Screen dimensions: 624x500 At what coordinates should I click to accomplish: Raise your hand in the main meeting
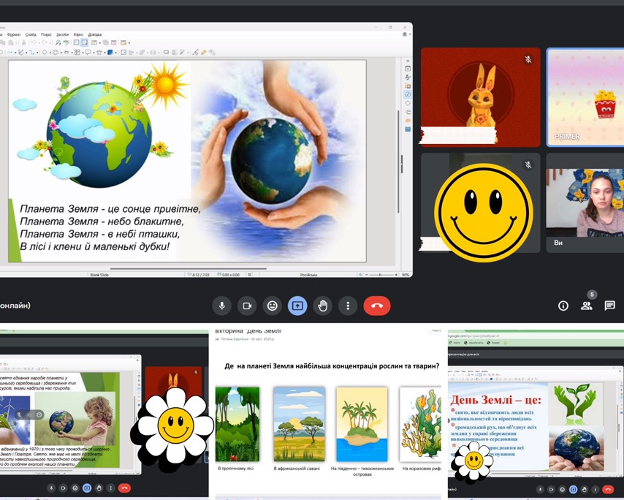[x=323, y=306]
